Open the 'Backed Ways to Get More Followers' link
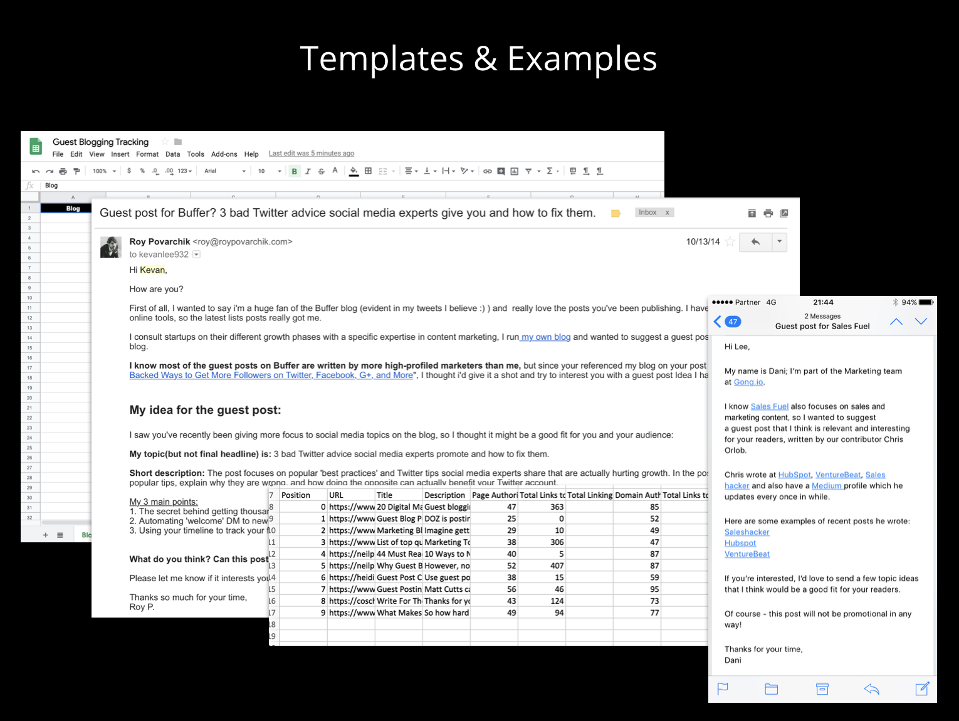 click(271, 376)
